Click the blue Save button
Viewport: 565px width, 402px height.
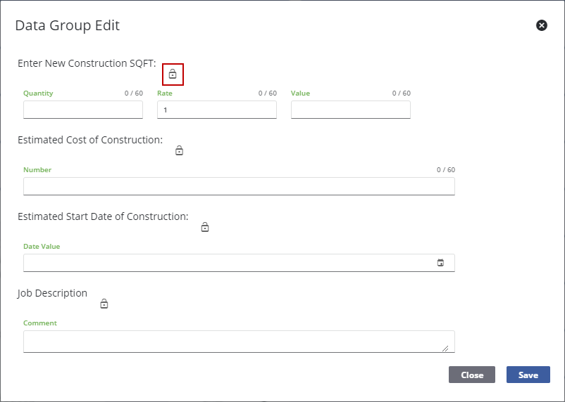click(528, 375)
